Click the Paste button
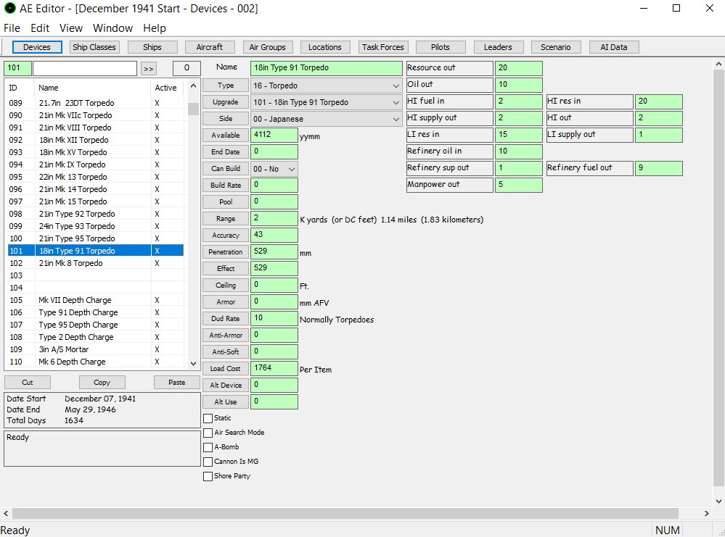This screenshot has width=725, height=537. click(176, 383)
